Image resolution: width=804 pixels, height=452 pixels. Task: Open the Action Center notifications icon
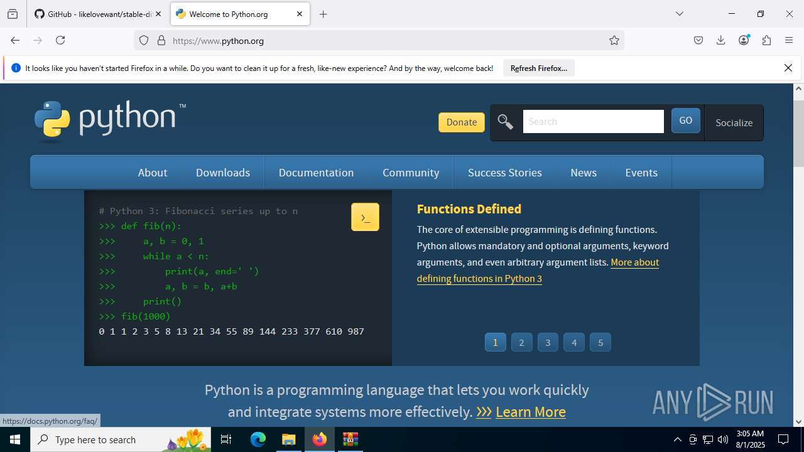[x=783, y=439]
